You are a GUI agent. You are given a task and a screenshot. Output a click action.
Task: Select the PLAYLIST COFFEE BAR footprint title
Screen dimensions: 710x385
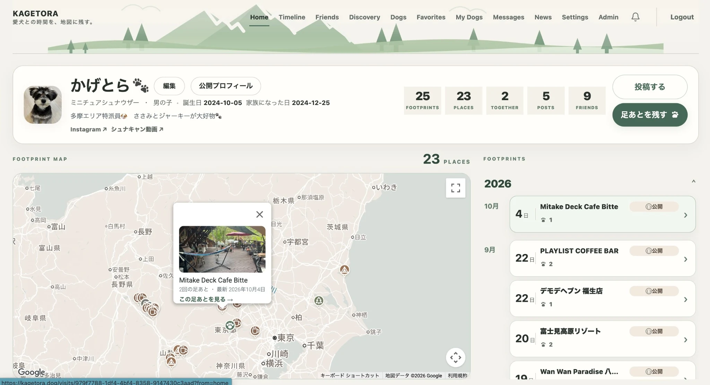pos(579,251)
